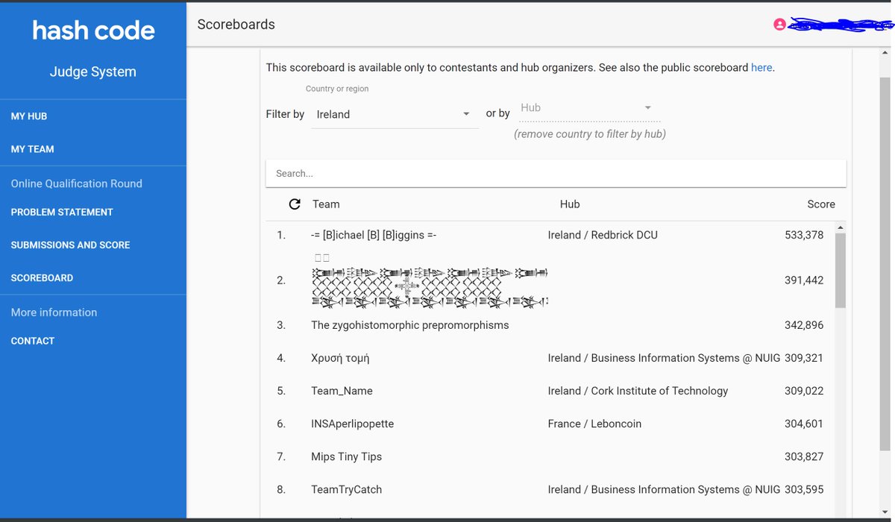Click score 303,827
The width and height of the screenshot is (895, 522).
click(804, 456)
